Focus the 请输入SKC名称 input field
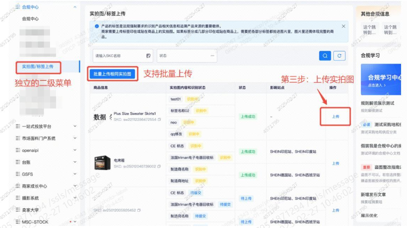Image resolution: width=407 pixels, height=228 pixels. [118, 56]
